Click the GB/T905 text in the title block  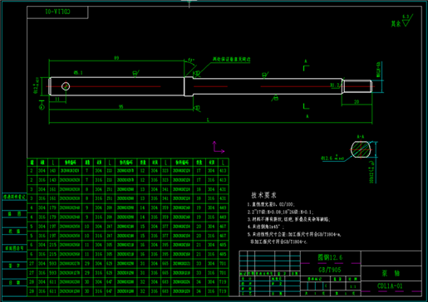coord(330,270)
